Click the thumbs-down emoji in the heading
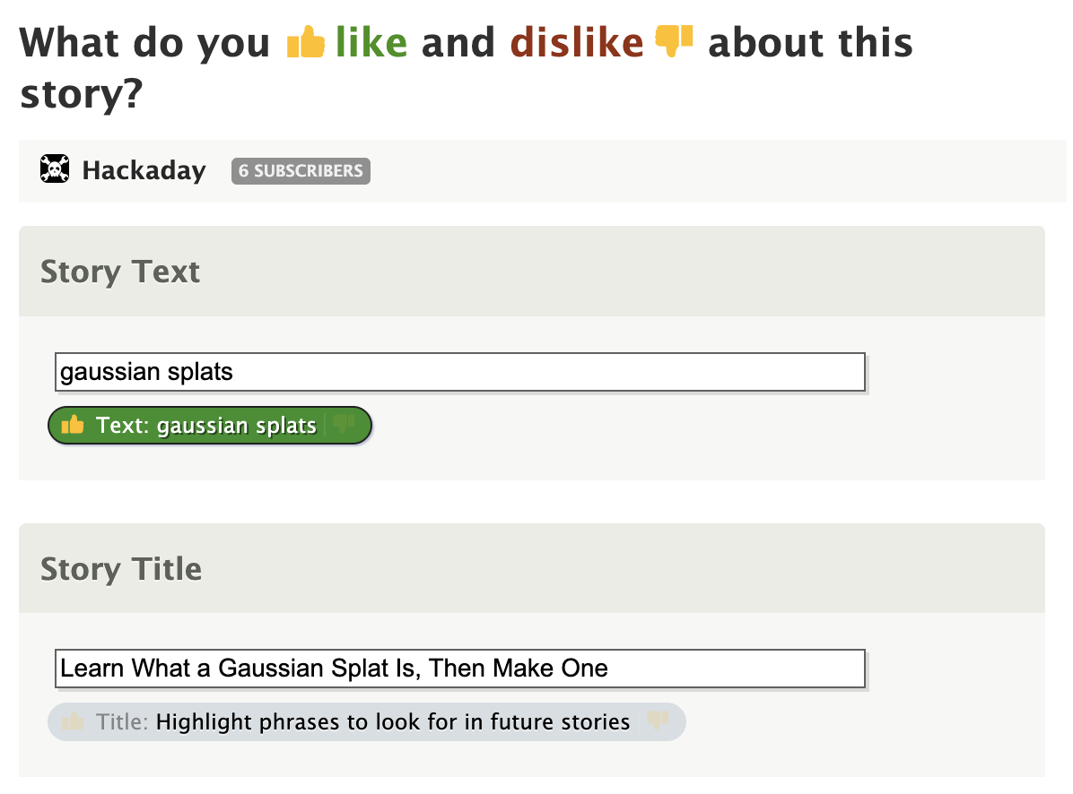1073x794 pixels. [x=675, y=41]
